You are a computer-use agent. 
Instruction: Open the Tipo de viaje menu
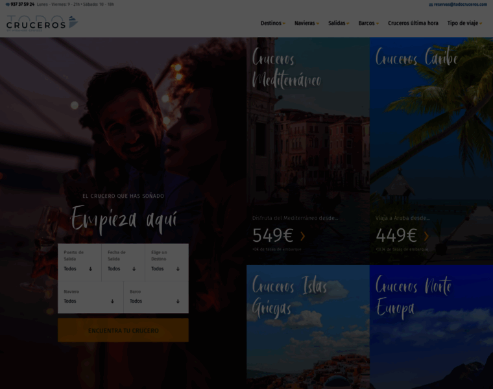click(464, 23)
